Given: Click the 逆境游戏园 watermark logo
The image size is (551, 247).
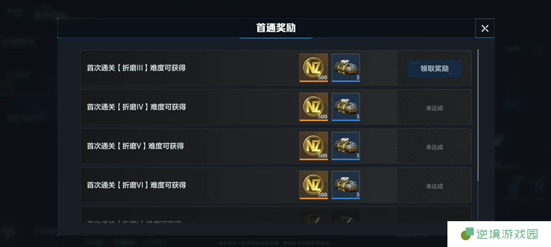Looking at the screenshot, I should (499, 234).
